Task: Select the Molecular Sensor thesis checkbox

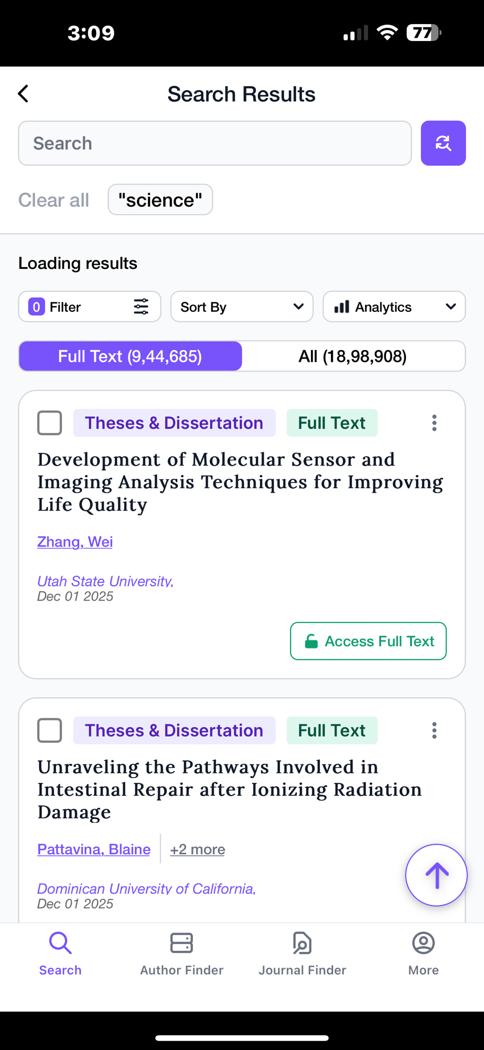Action: [50, 423]
